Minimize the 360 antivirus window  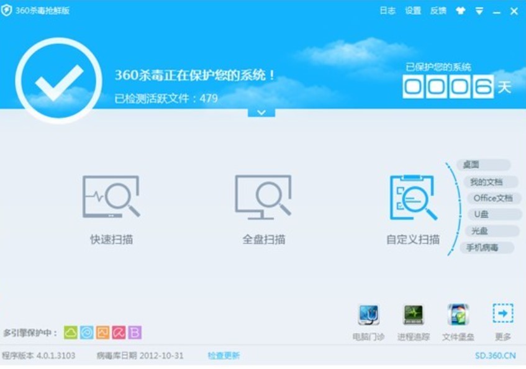[497, 13]
